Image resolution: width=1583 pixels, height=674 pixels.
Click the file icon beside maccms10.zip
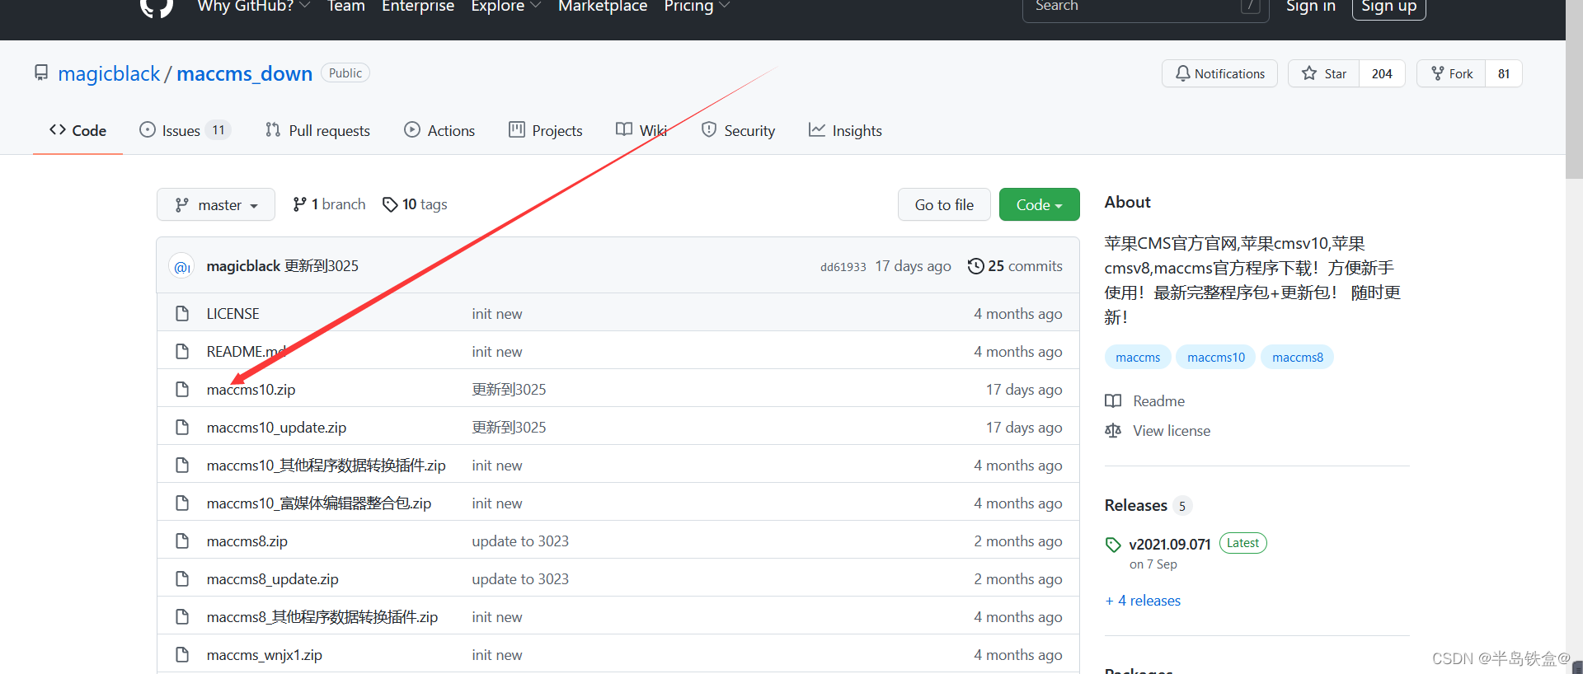point(182,390)
